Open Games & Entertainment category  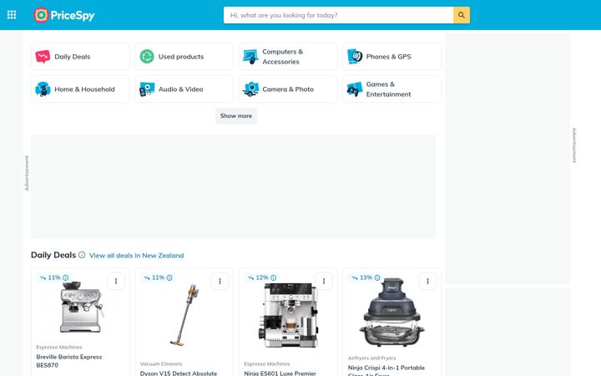coord(391,89)
